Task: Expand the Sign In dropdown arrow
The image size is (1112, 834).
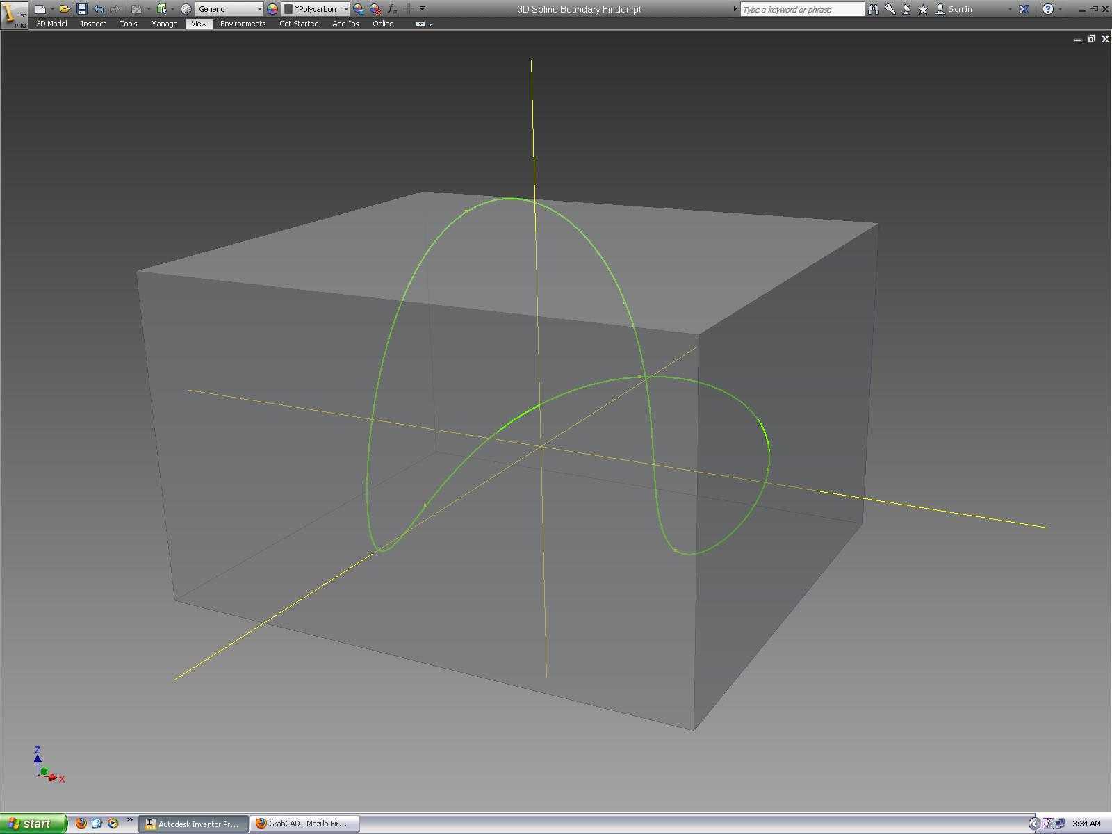Action: (x=1010, y=9)
